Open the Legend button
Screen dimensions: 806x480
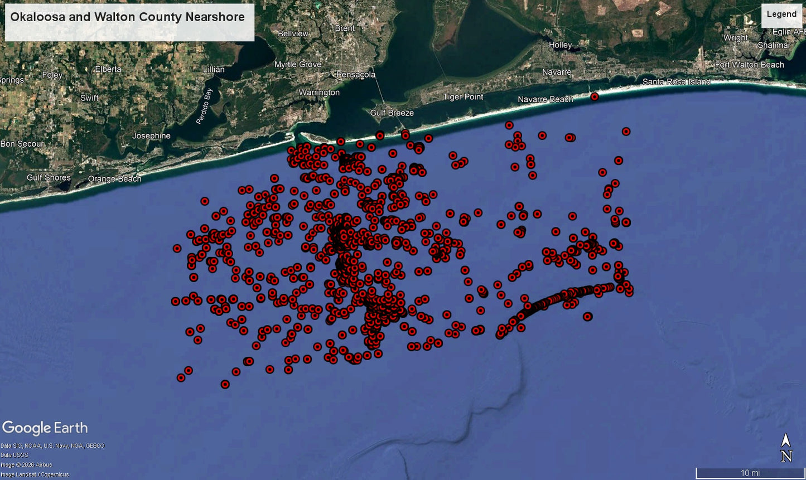click(781, 14)
